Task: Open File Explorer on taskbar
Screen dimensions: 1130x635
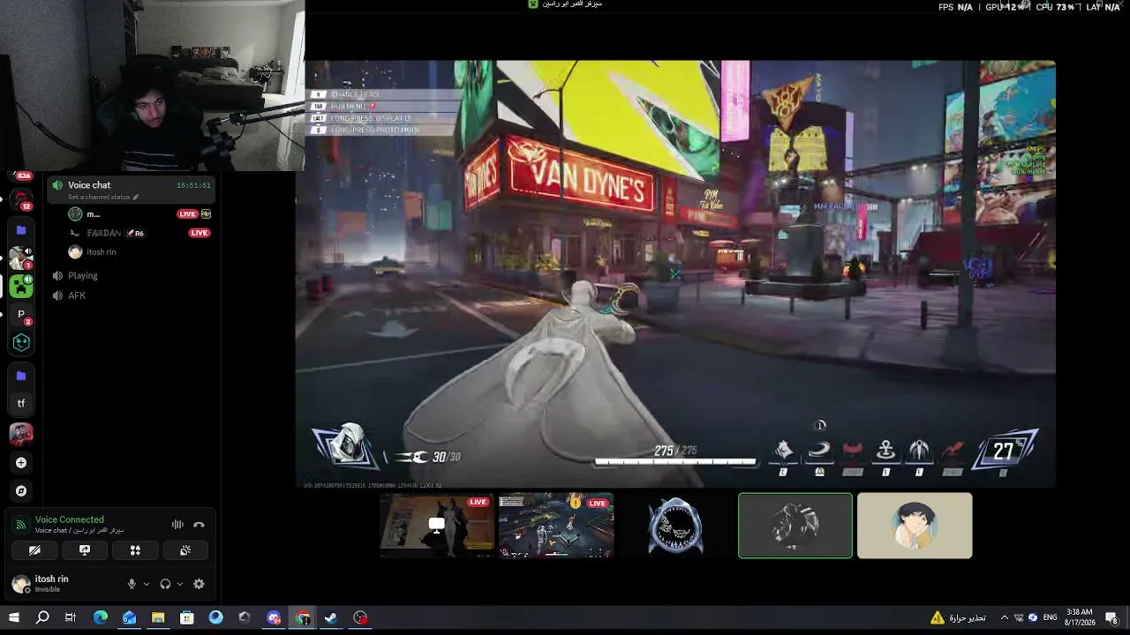Action: [158, 617]
